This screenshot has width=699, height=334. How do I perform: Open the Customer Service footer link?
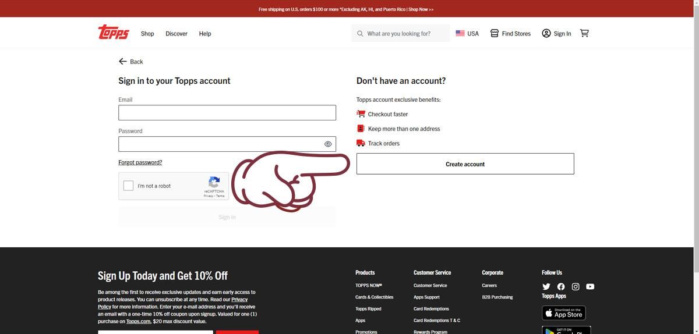pos(430,286)
